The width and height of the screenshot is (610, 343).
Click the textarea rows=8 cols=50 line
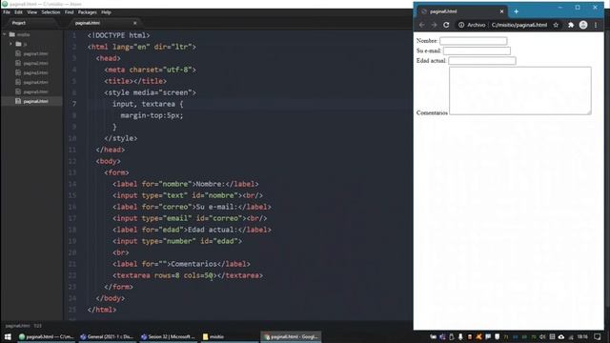tap(188, 275)
